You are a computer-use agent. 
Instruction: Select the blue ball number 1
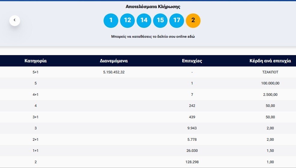[111, 20]
